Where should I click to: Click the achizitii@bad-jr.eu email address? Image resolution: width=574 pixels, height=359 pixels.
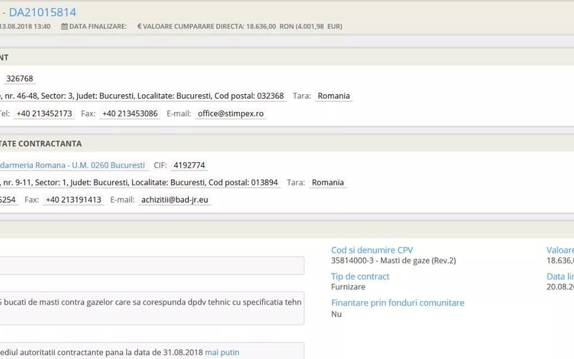pos(175,200)
